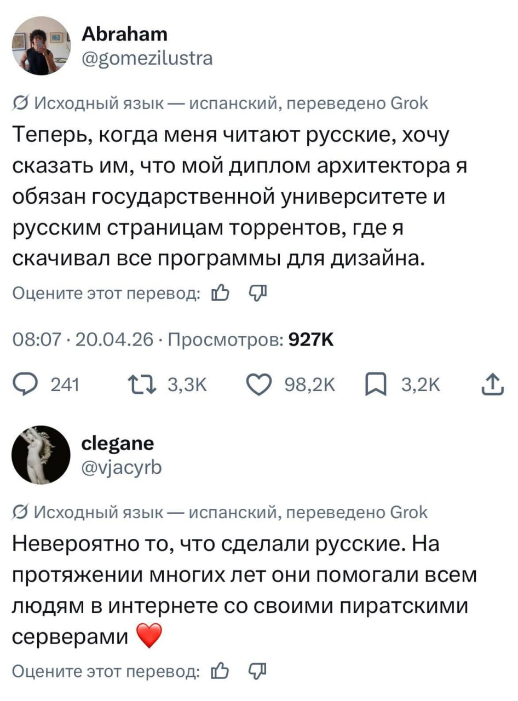Click Abraham's translated post text

click(235, 196)
